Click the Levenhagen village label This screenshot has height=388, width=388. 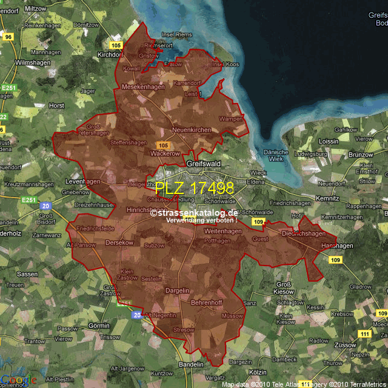[x=83, y=181]
